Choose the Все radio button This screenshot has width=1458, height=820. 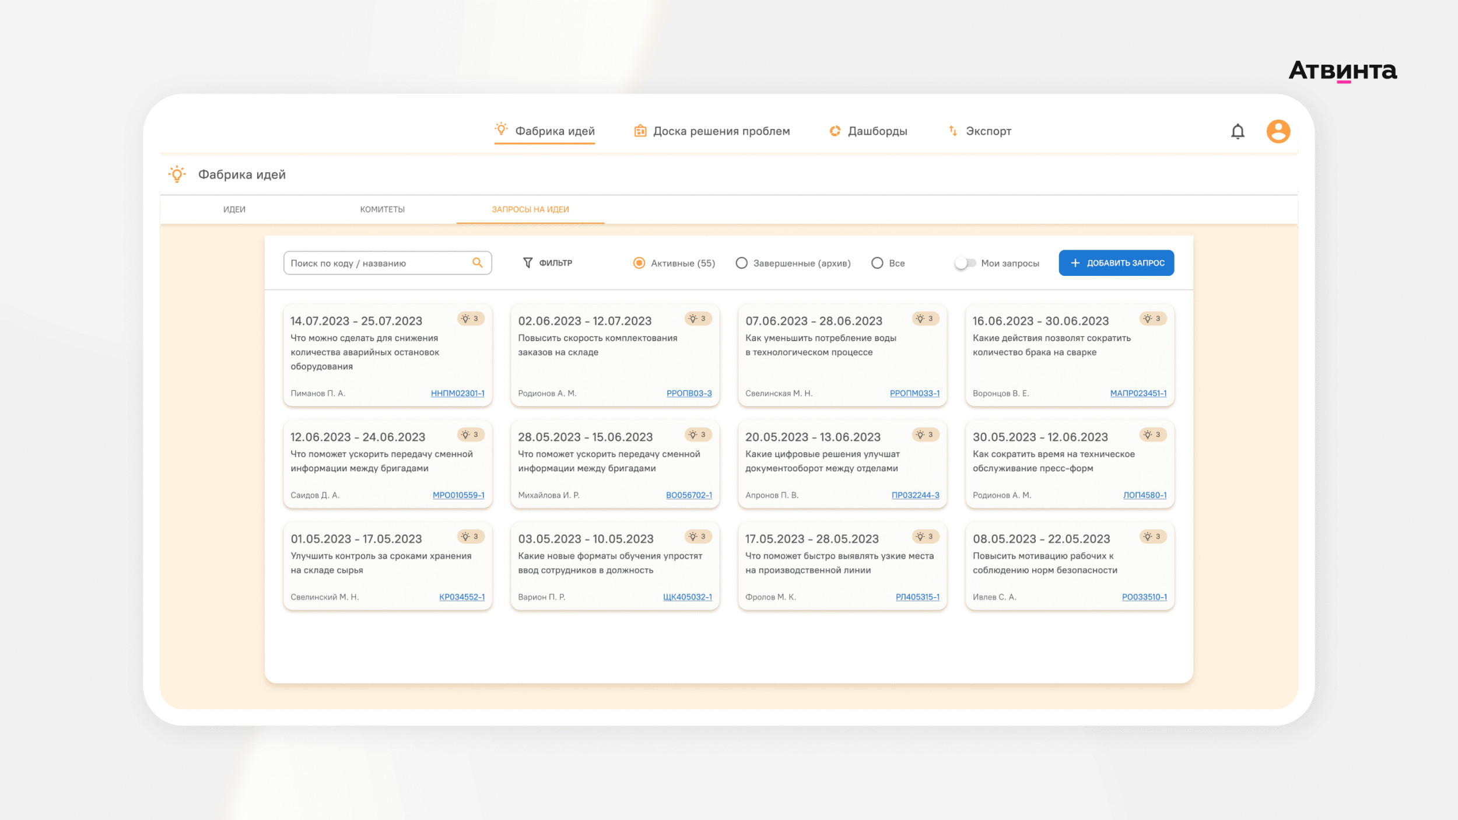click(877, 263)
